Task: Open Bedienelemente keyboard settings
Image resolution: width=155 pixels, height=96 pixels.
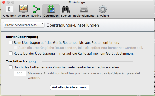Action: [84, 11]
